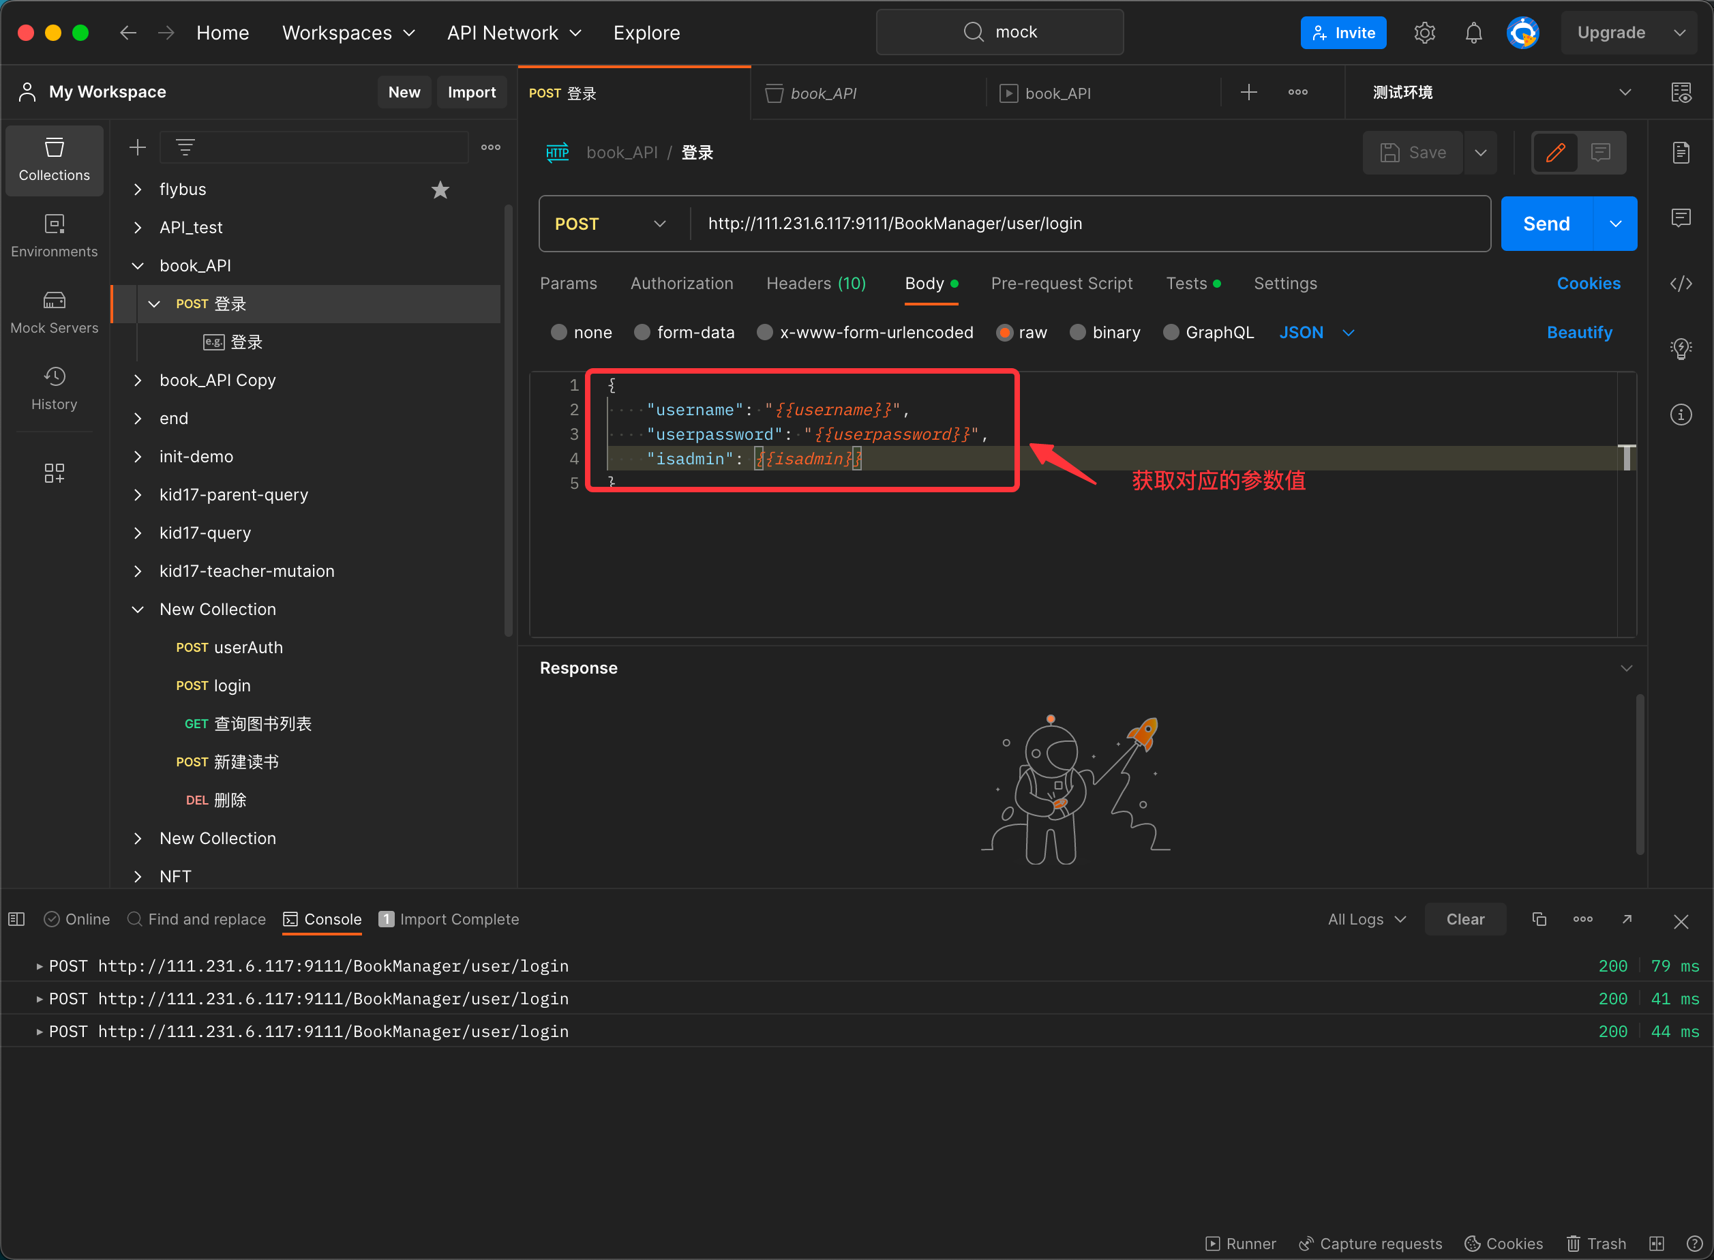Open Mock Servers in sidebar

[54, 312]
